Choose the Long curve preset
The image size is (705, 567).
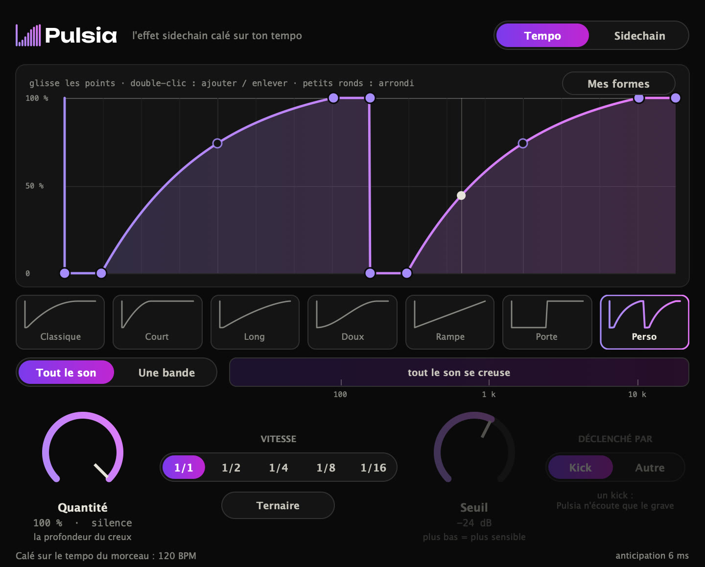(x=255, y=322)
